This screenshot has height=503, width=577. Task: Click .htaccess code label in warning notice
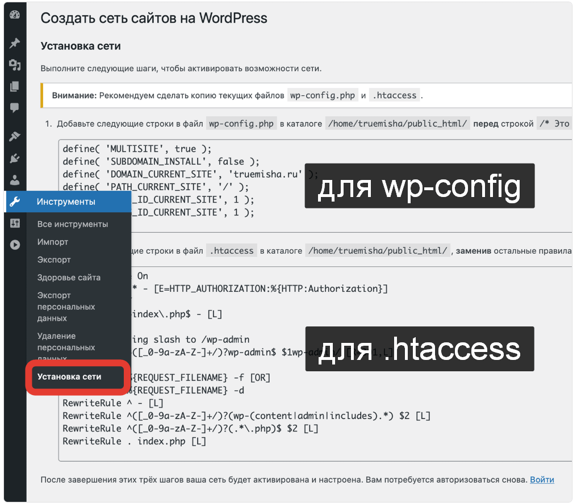point(395,95)
